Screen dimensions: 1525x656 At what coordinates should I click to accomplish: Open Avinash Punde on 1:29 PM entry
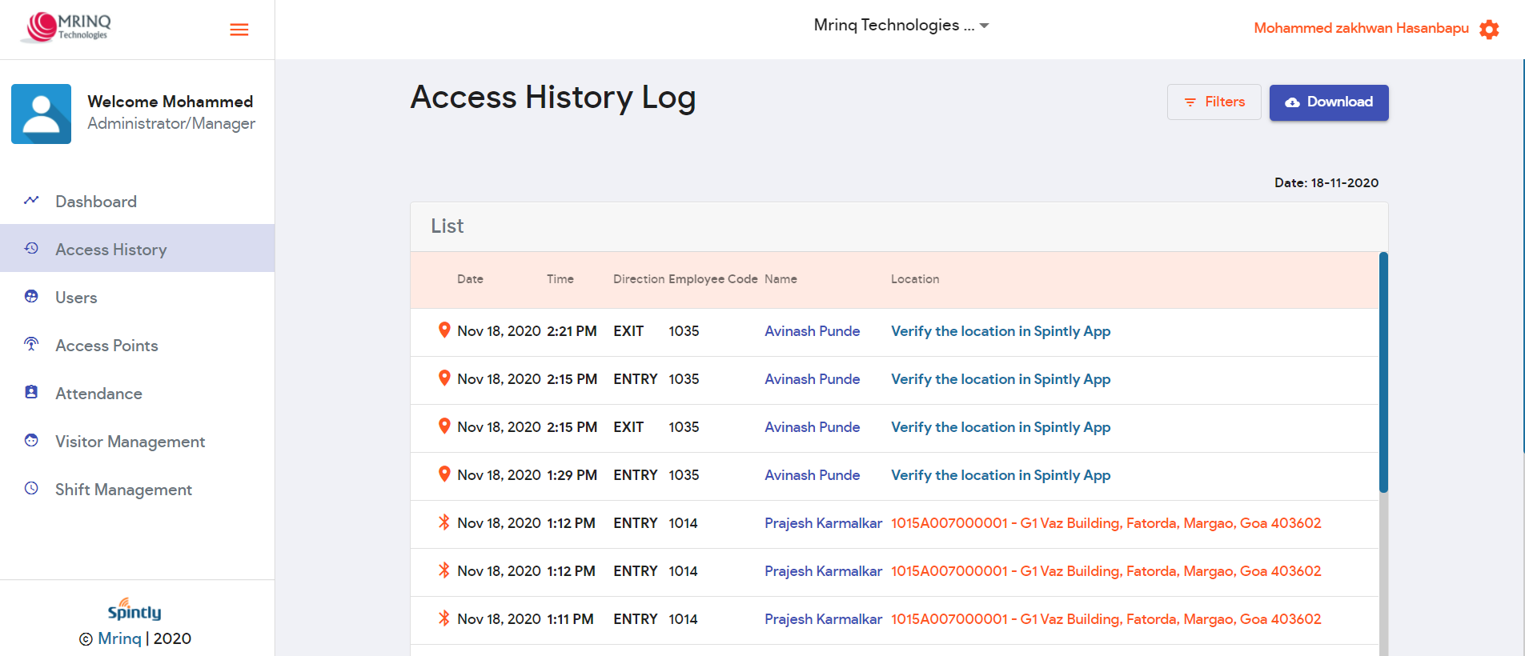(812, 475)
